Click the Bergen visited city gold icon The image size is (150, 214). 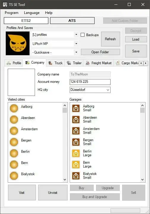[14, 142]
